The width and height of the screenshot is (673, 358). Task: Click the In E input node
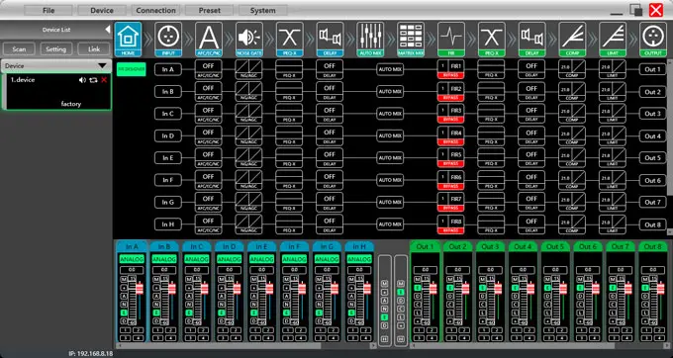point(168,158)
